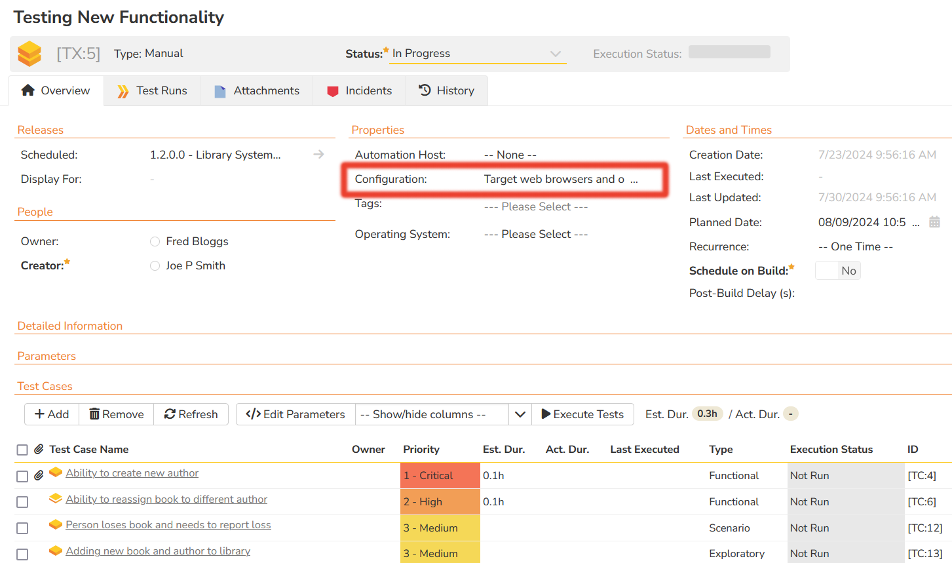Open the Incidents tab
This screenshot has width=952, height=563.
[359, 90]
